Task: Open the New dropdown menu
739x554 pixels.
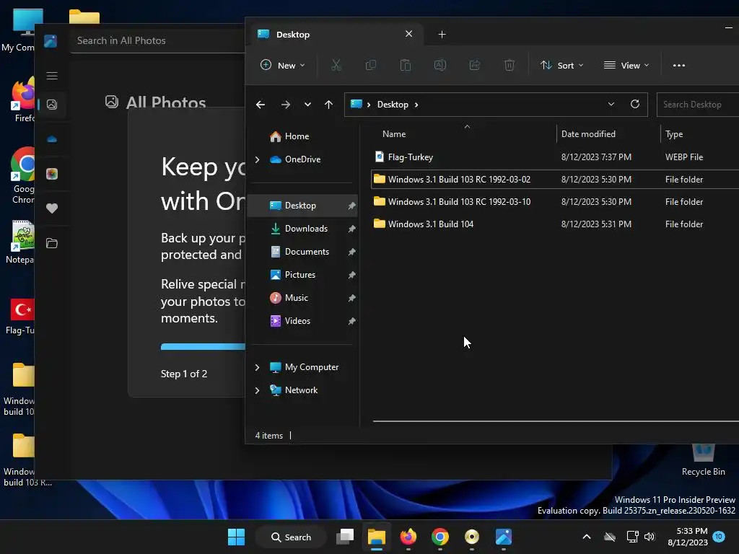Action: click(283, 65)
